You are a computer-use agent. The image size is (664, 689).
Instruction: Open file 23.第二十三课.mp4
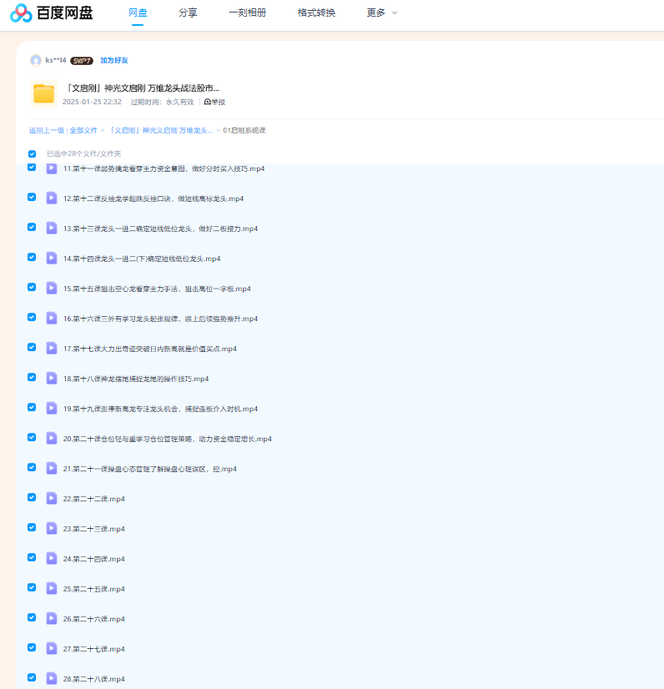click(x=94, y=529)
